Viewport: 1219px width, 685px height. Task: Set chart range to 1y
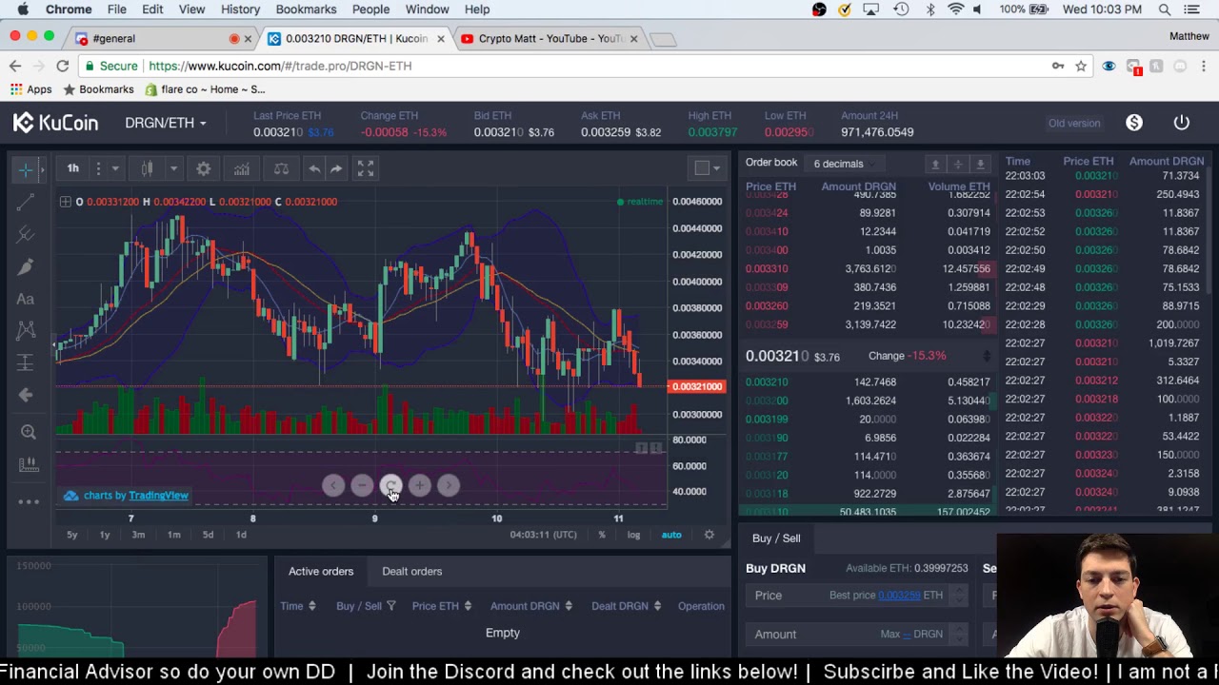click(x=105, y=535)
